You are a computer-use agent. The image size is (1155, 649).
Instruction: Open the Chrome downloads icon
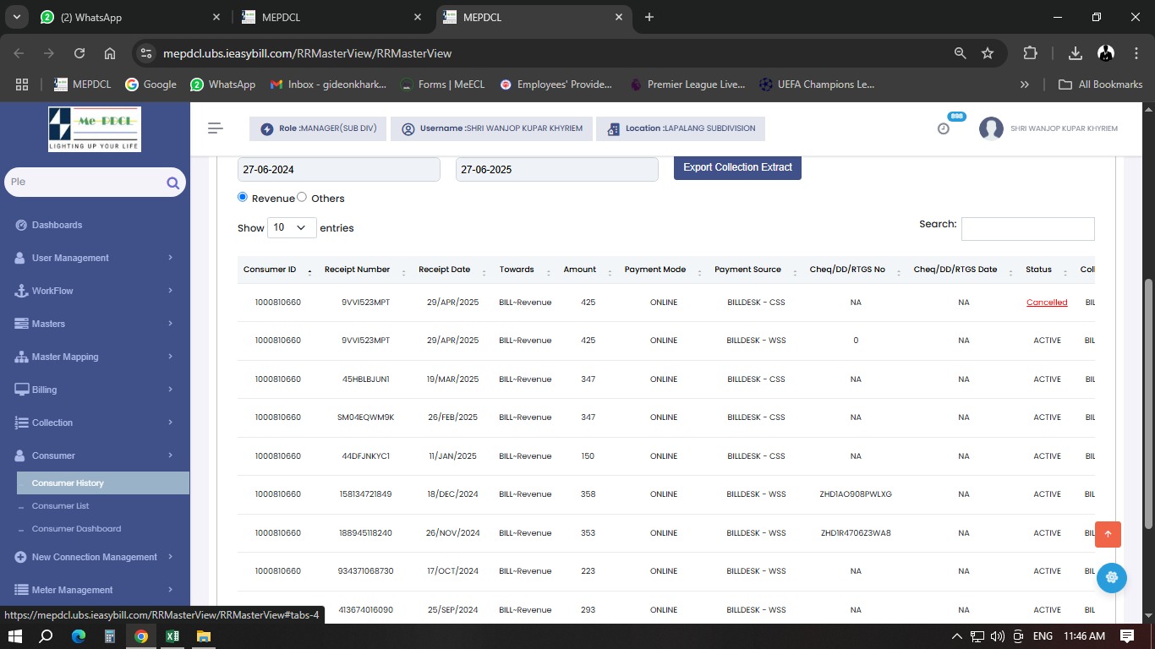point(1076,52)
